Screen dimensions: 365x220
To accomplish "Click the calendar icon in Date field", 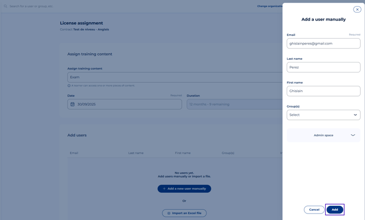I will point(72,104).
